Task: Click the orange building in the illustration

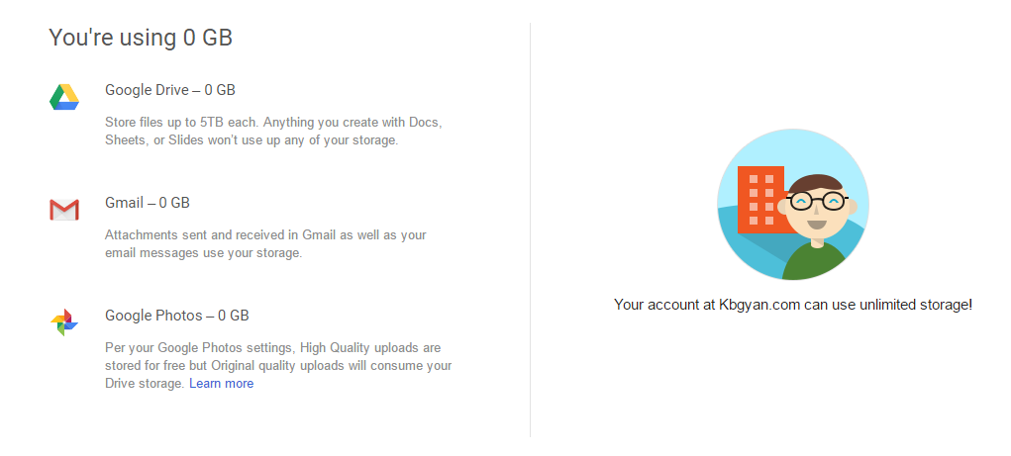Action: tap(759, 198)
